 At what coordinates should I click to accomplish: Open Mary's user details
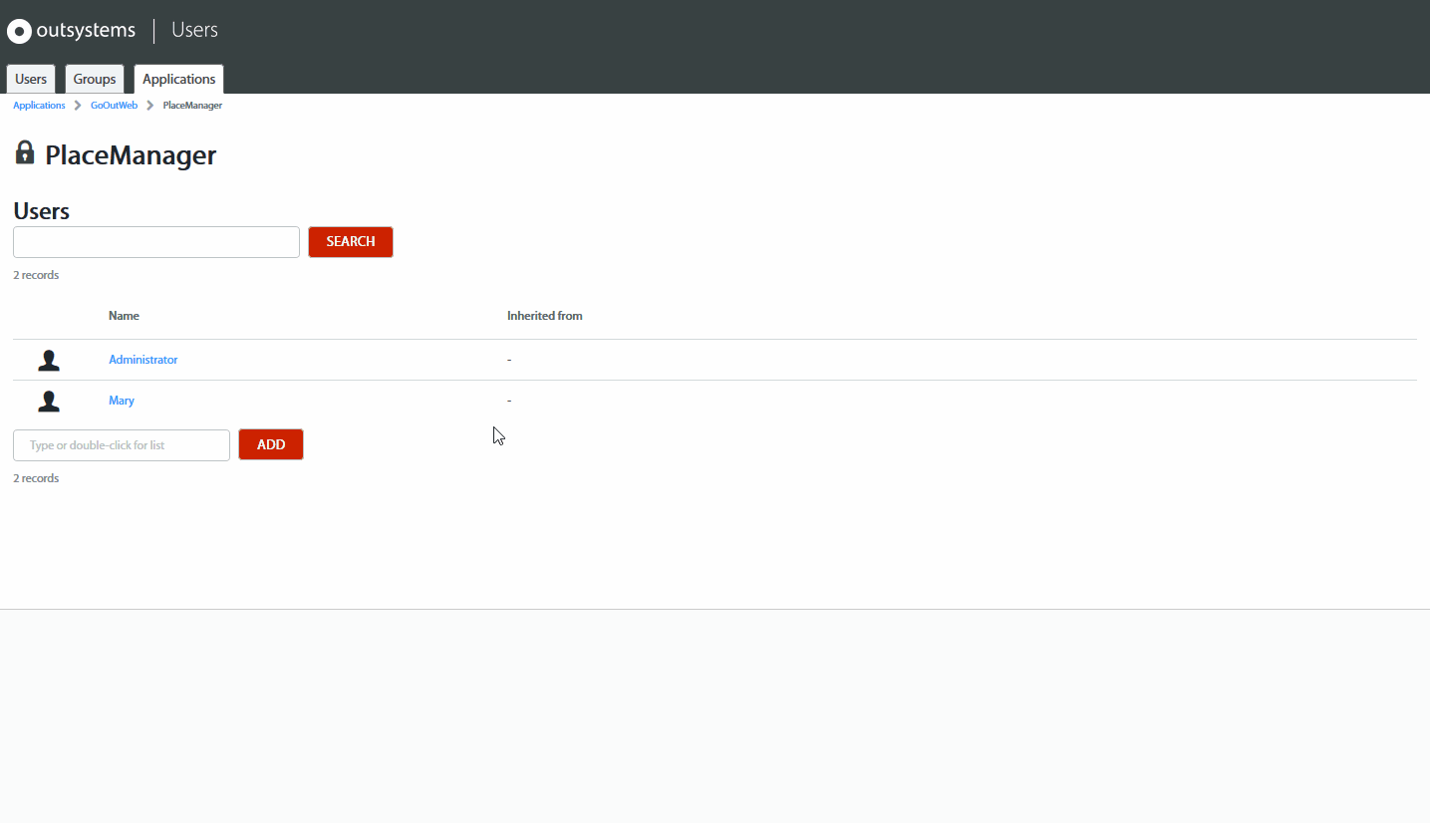click(121, 400)
